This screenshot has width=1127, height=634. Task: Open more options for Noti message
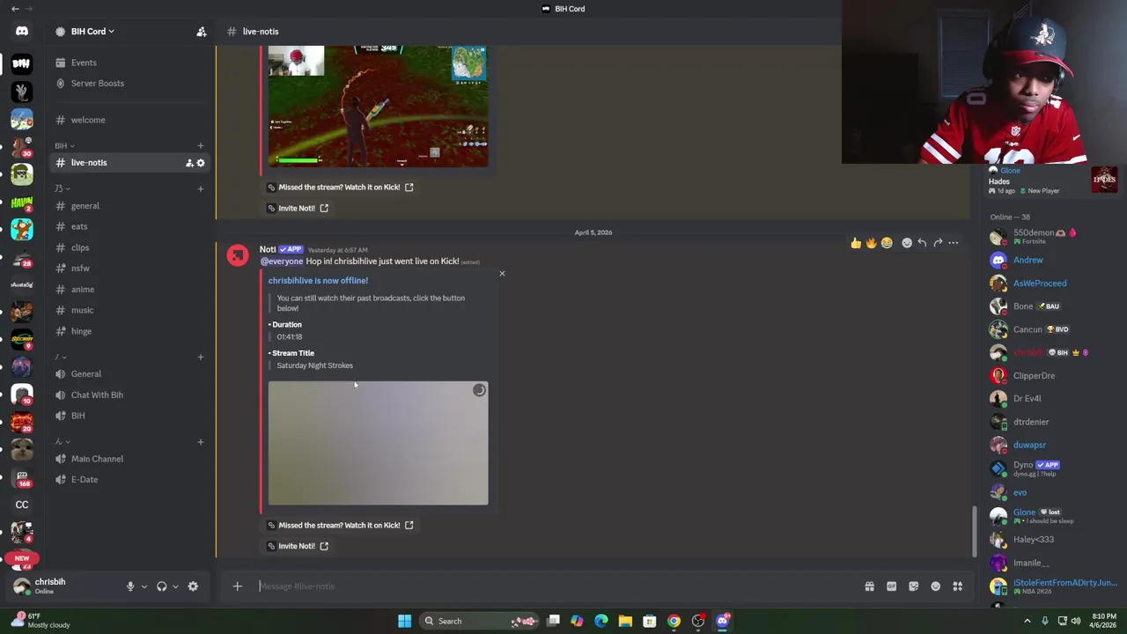954,243
